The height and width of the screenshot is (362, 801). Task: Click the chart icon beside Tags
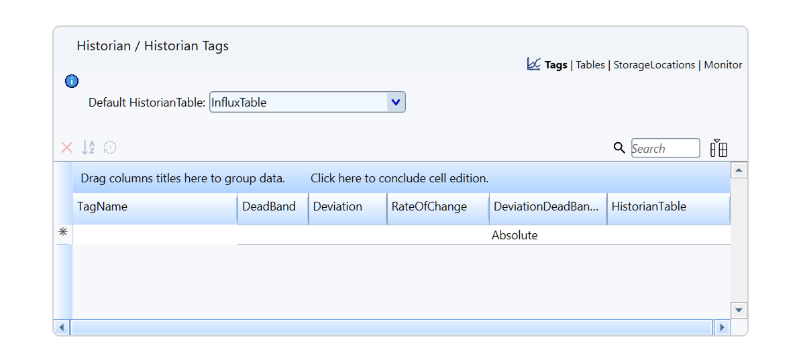tap(534, 64)
